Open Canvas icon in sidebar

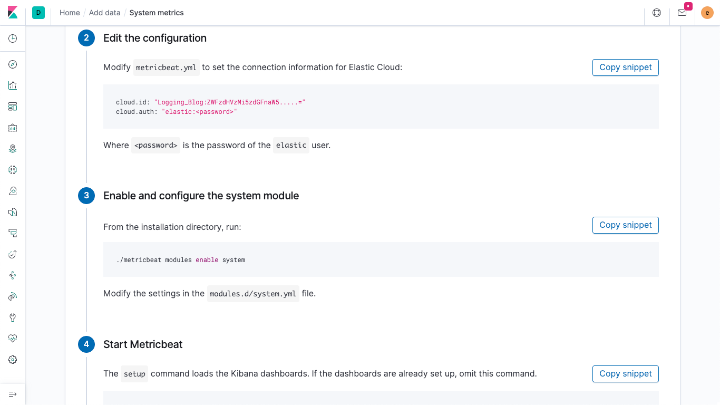pos(13,128)
